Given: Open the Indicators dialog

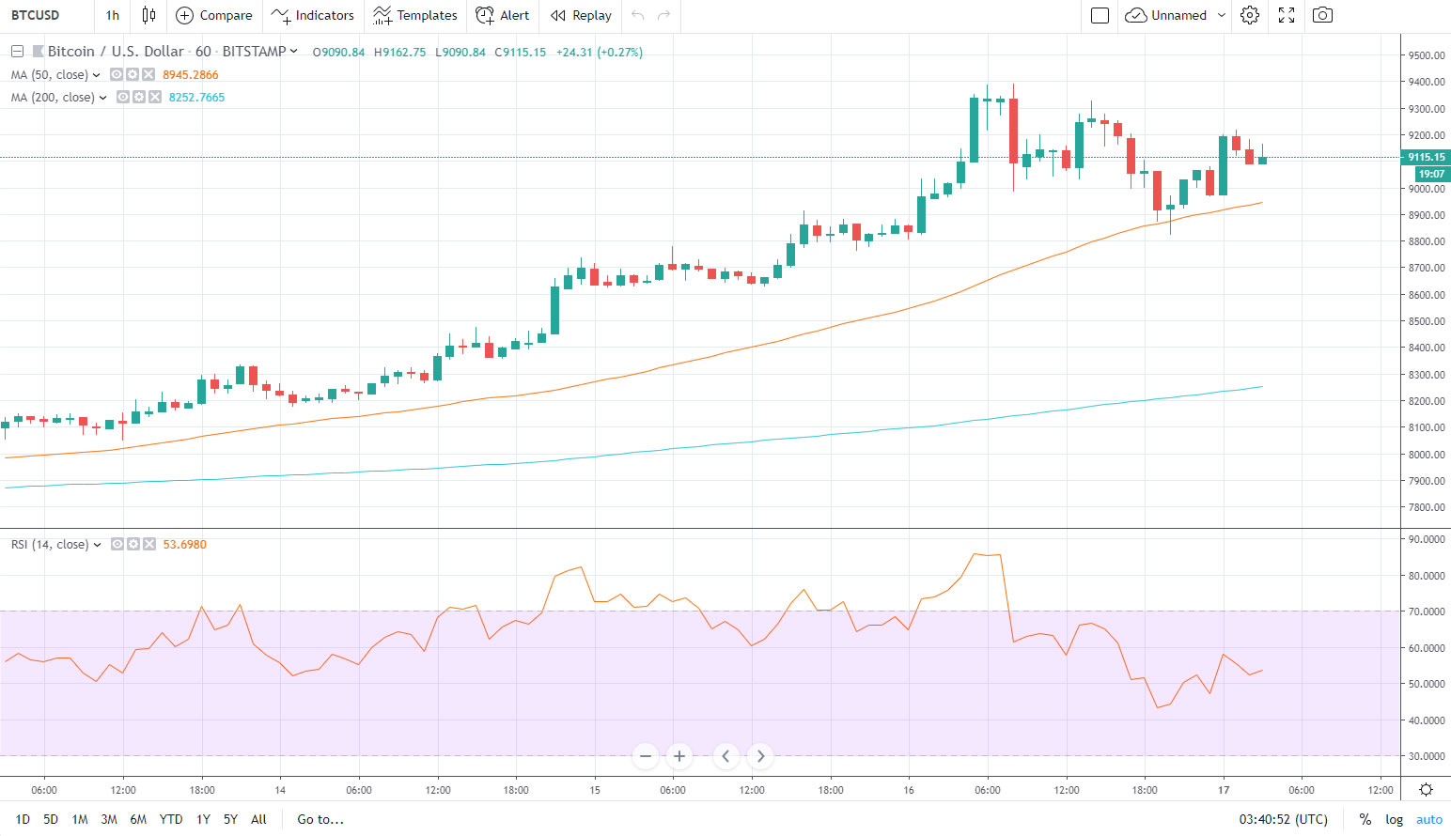Looking at the screenshot, I should [x=312, y=15].
